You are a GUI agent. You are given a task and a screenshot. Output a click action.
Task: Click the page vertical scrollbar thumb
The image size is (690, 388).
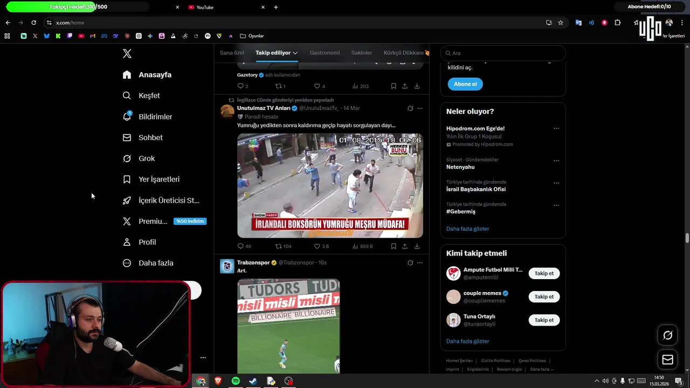(x=687, y=238)
